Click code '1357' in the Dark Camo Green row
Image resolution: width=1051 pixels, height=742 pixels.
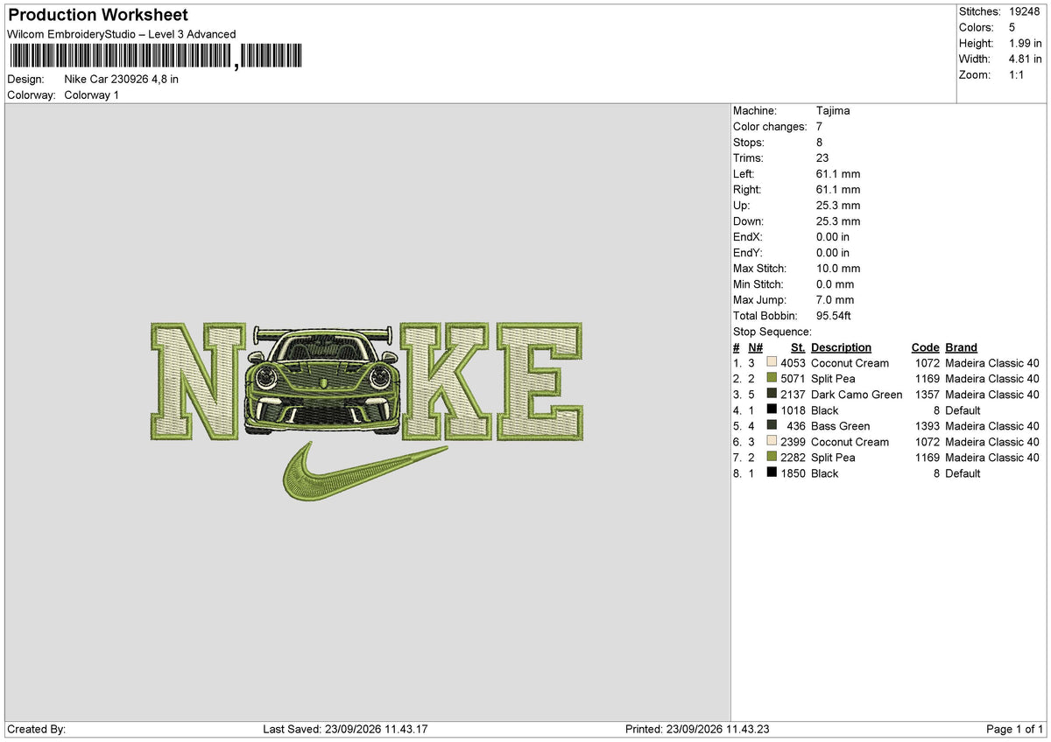point(928,394)
